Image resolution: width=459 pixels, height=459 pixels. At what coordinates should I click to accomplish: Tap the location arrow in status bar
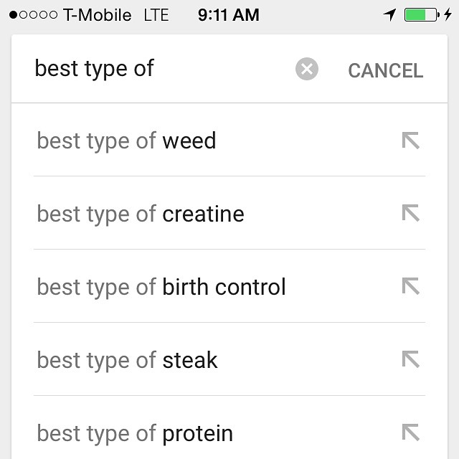click(x=390, y=15)
